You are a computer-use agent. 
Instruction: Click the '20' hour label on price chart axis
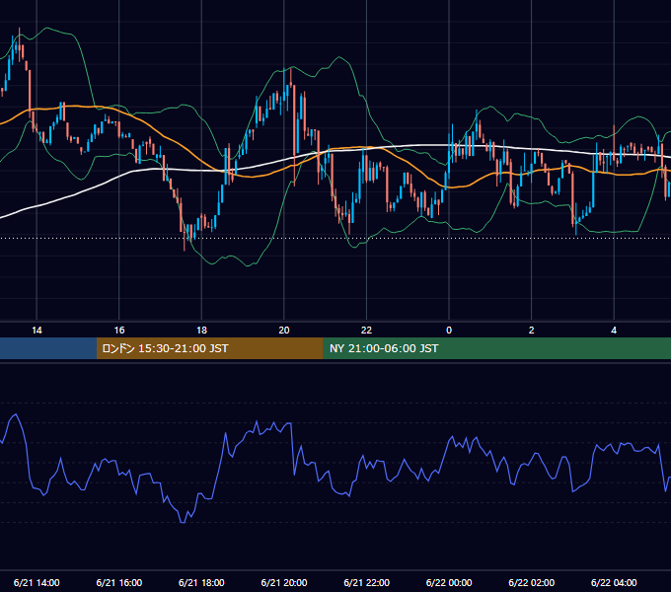click(284, 331)
